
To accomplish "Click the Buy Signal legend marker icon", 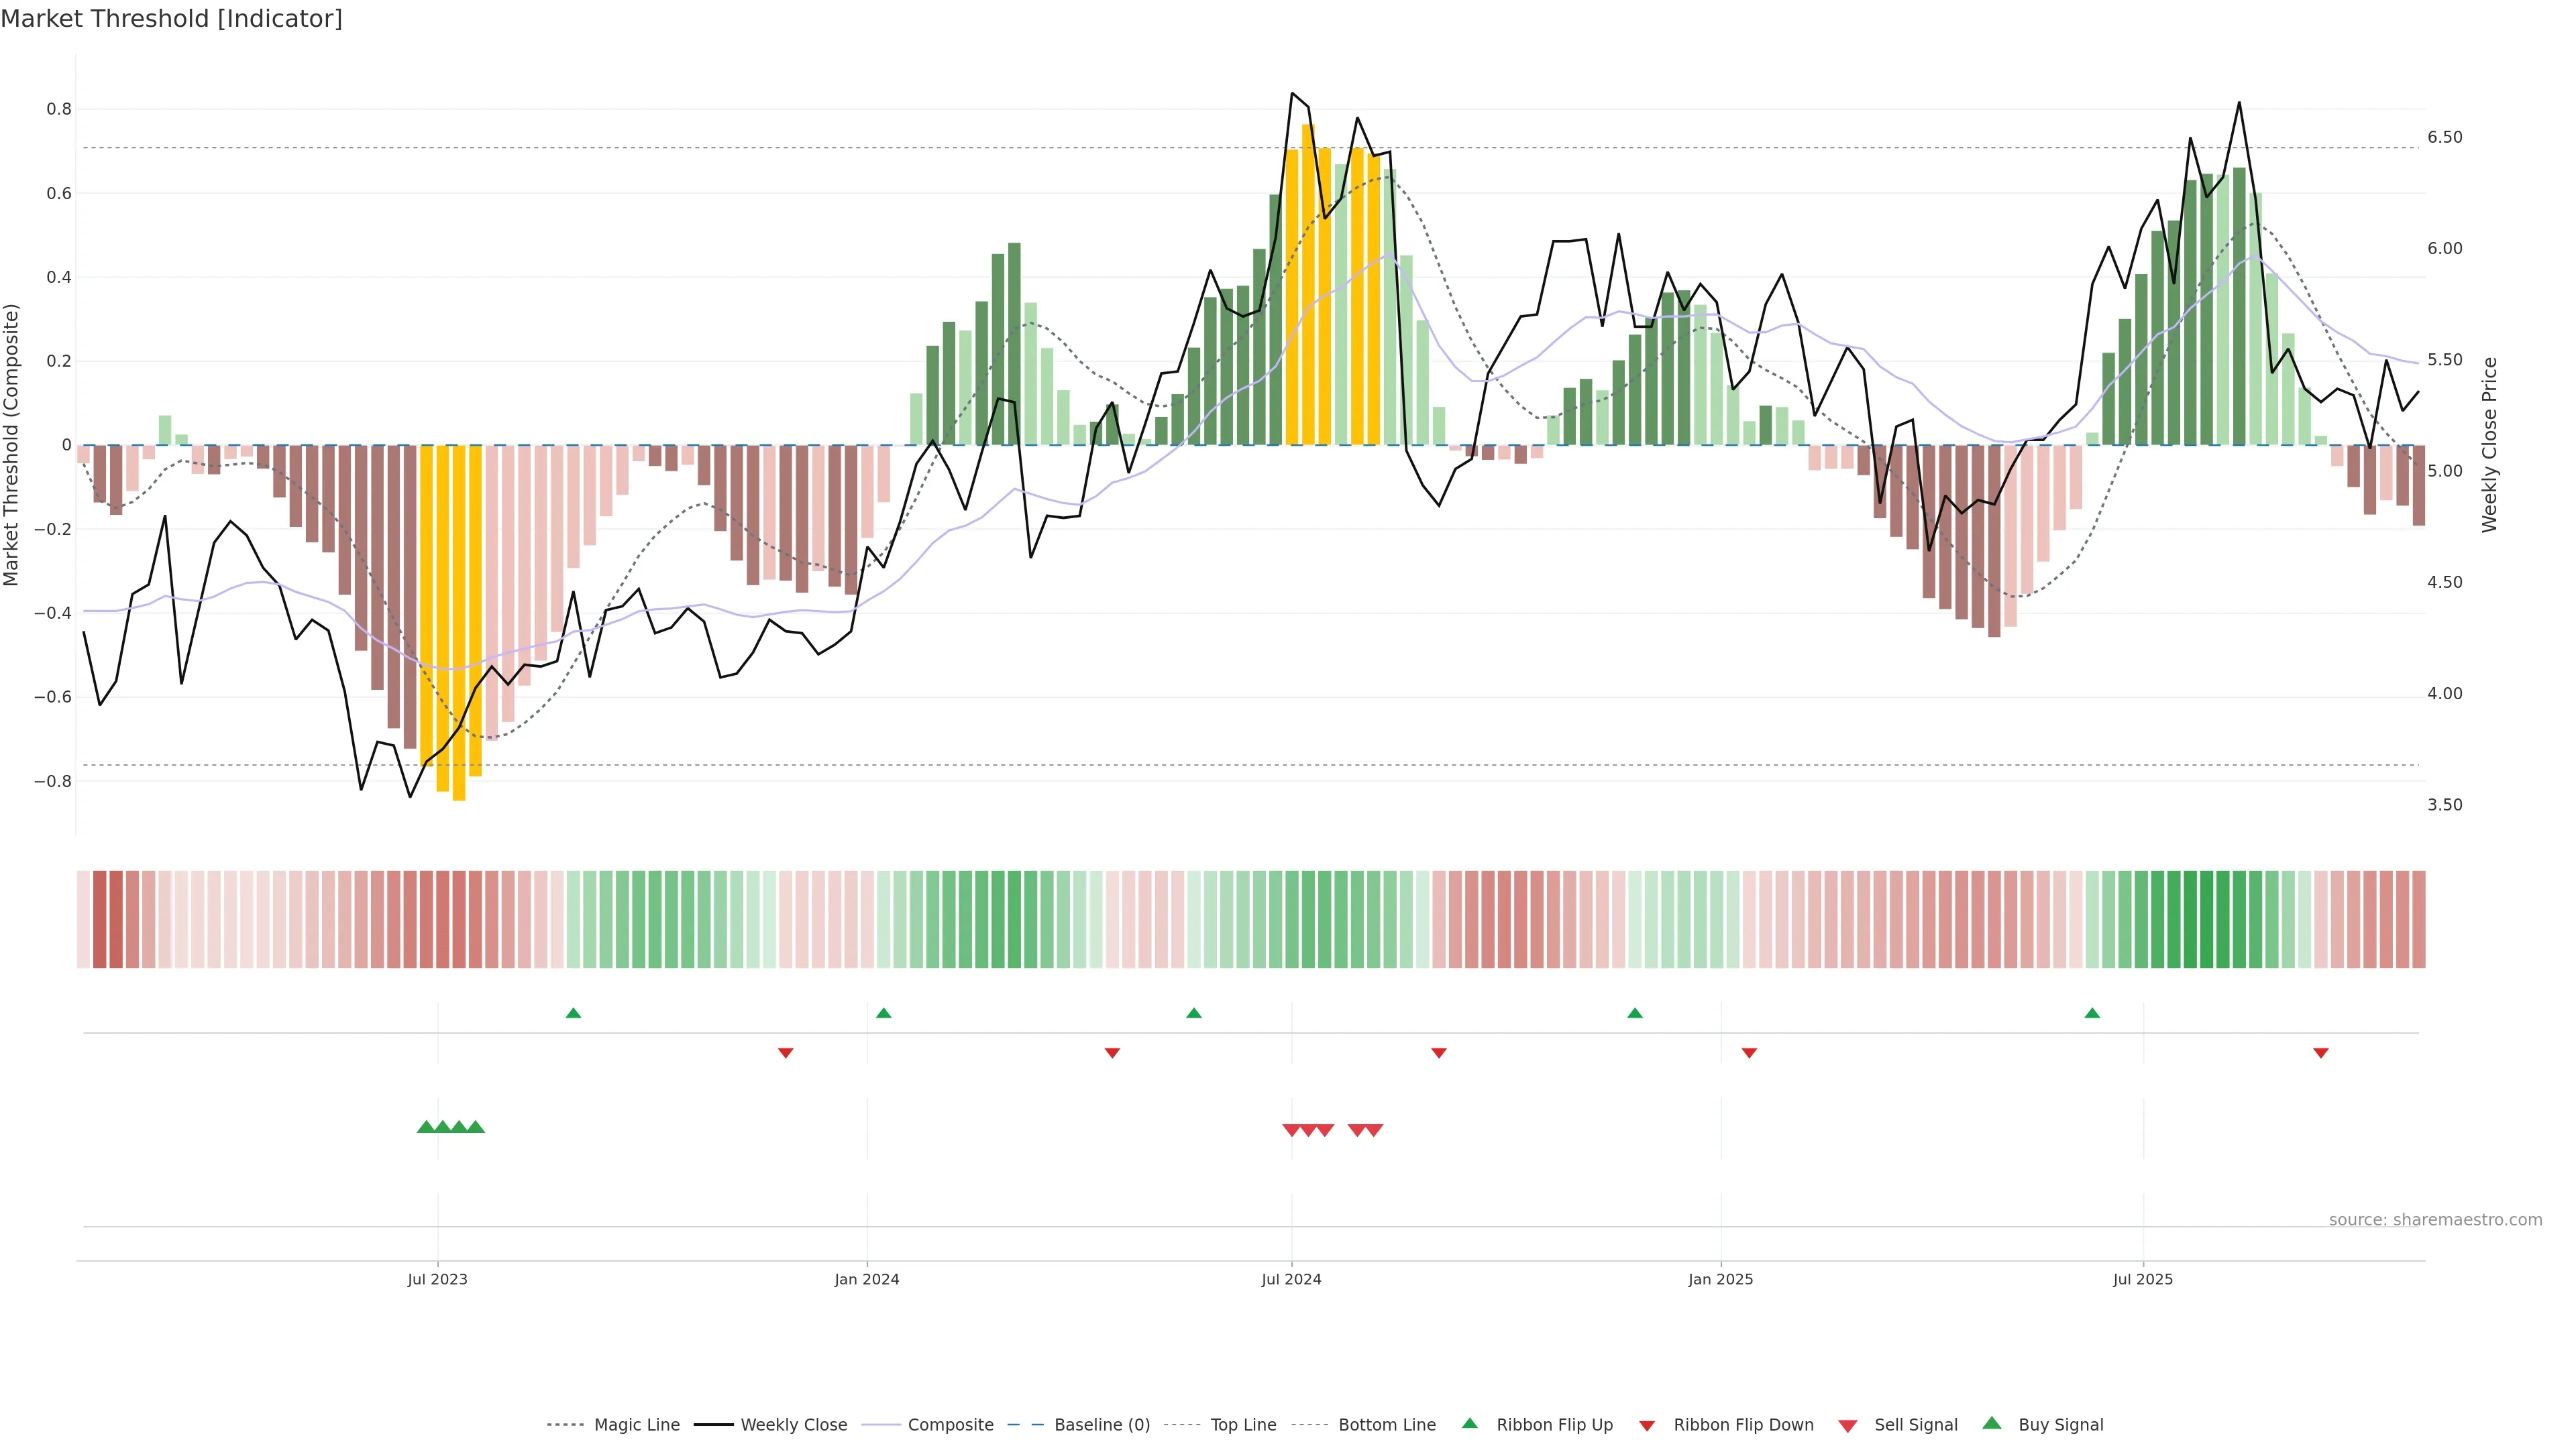I will tap(1992, 1423).
